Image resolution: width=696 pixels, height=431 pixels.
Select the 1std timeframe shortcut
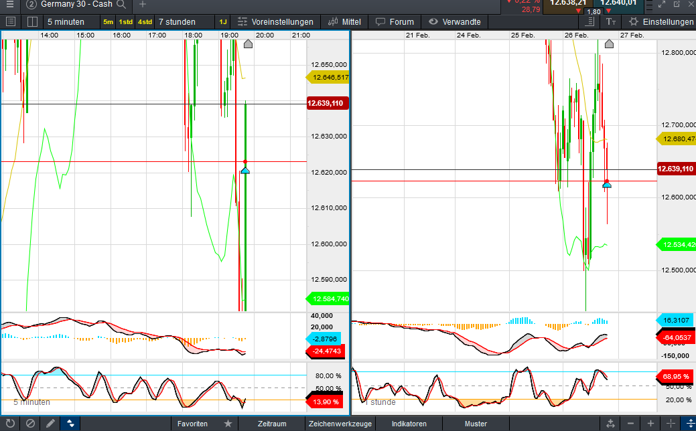[x=126, y=21]
